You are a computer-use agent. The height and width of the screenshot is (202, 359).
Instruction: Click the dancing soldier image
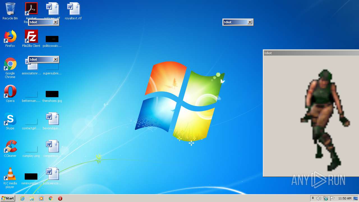[325, 120]
